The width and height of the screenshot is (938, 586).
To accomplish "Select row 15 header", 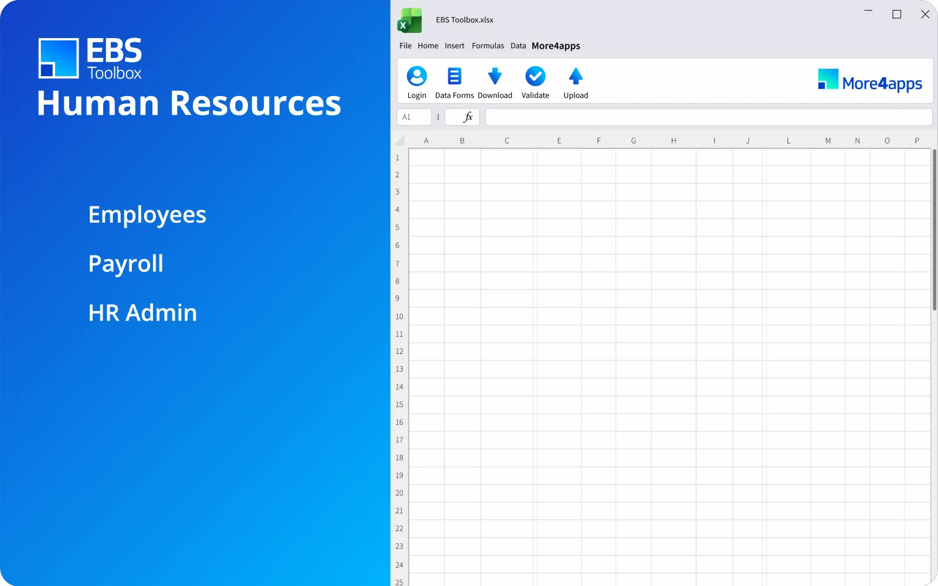I will coord(399,404).
